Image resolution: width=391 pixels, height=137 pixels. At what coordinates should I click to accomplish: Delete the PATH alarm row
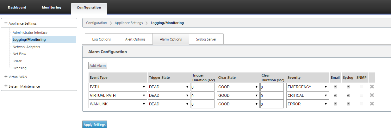point(372,87)
